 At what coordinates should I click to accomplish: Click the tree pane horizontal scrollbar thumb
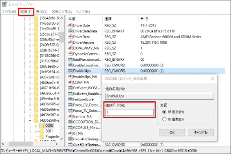tap(21, 144)
